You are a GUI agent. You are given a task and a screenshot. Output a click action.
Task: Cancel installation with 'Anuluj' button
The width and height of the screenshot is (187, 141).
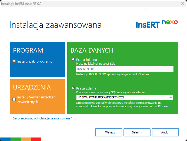click(x=165, y=132)
